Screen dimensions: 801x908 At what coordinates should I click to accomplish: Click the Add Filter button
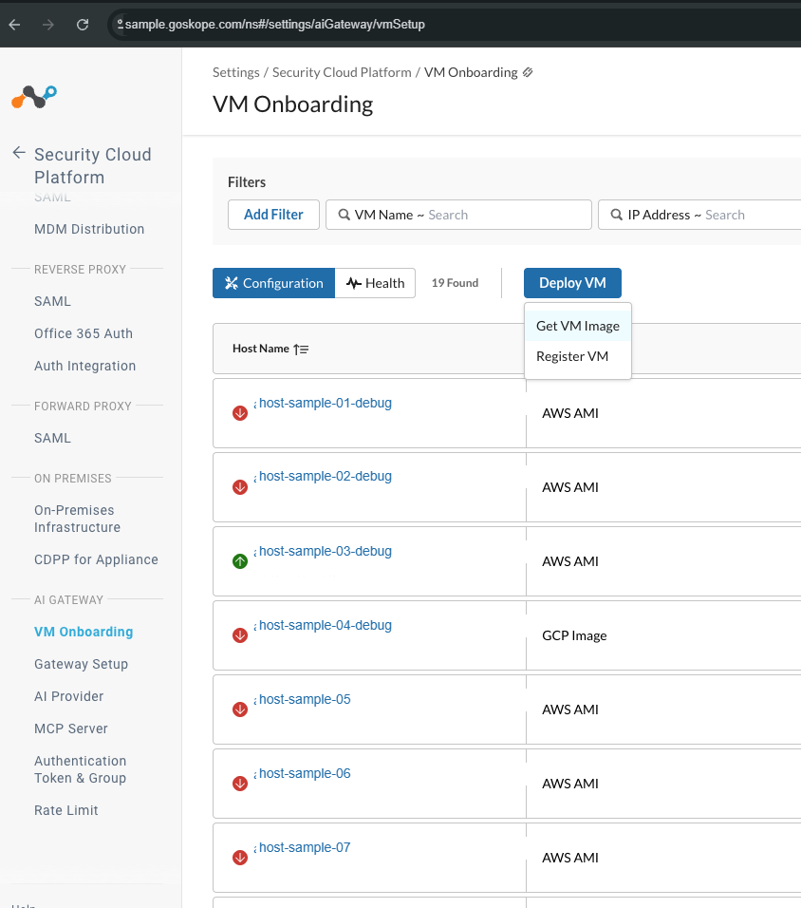coord(273,215)
